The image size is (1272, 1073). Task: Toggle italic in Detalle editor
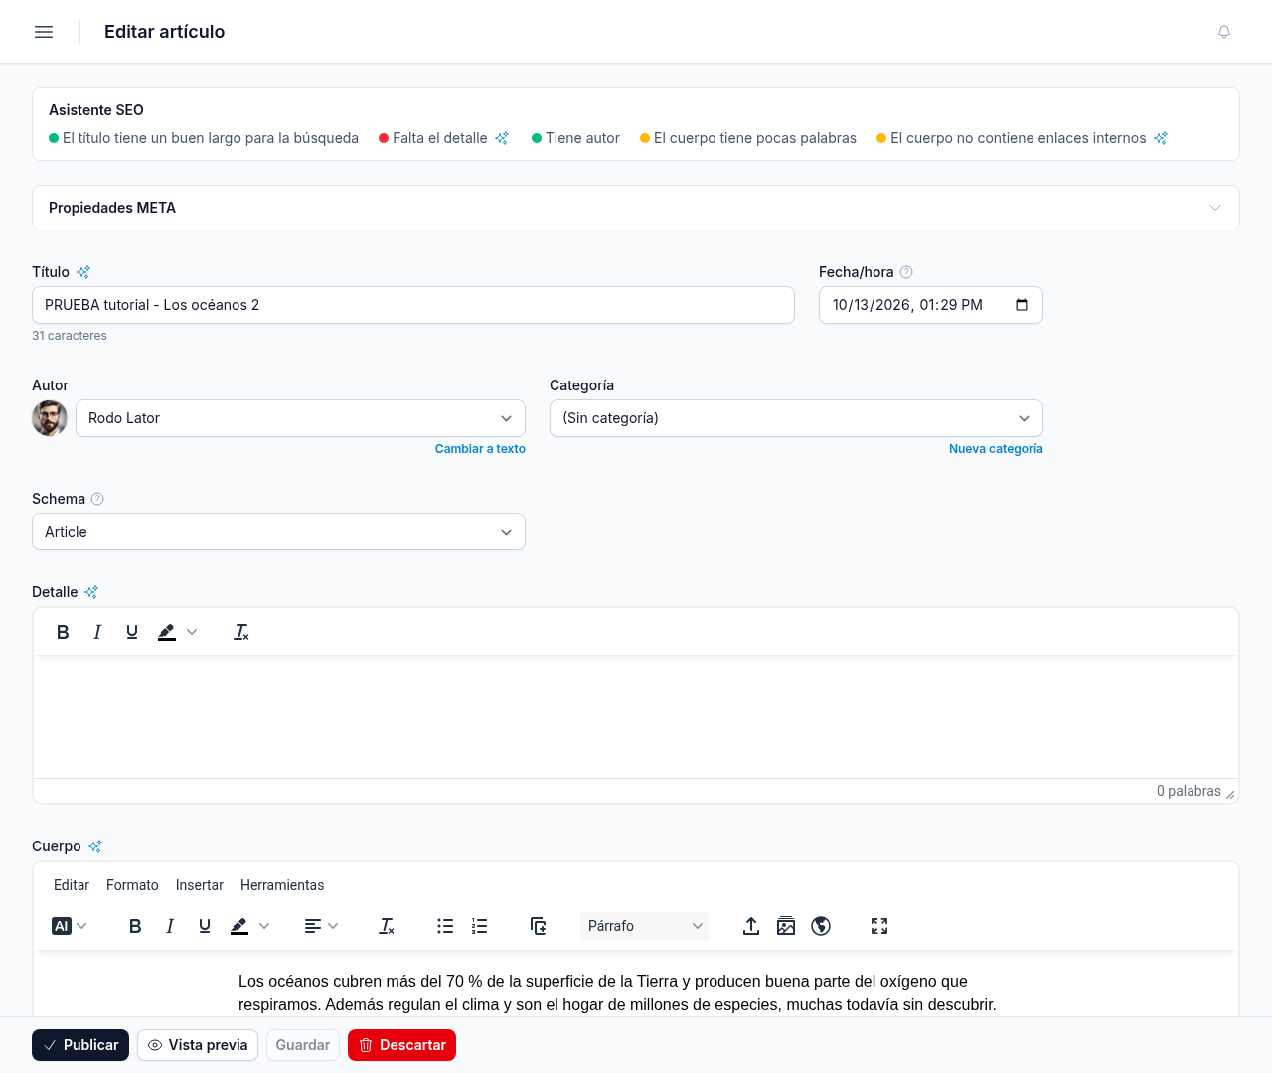pos(97,632)
